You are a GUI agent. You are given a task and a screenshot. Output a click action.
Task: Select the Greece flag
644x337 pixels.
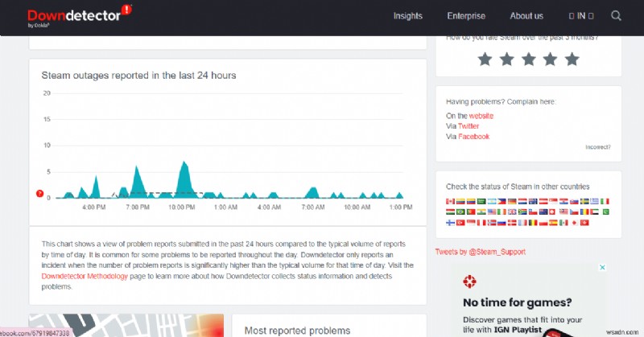coord(594,201)
